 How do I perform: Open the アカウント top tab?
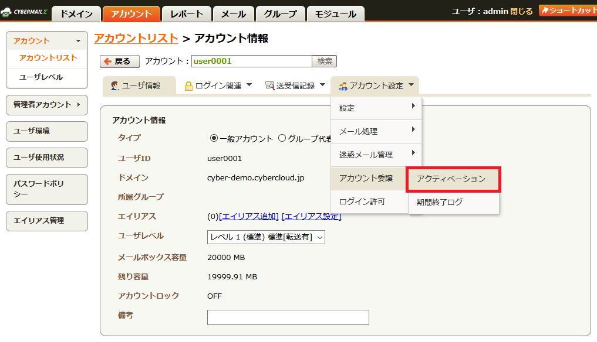131,14
